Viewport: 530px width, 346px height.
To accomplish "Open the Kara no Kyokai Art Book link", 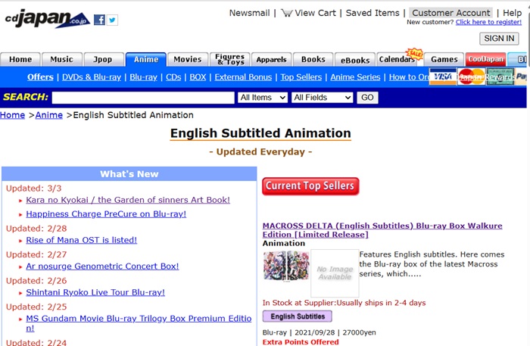I will (128, 200).
